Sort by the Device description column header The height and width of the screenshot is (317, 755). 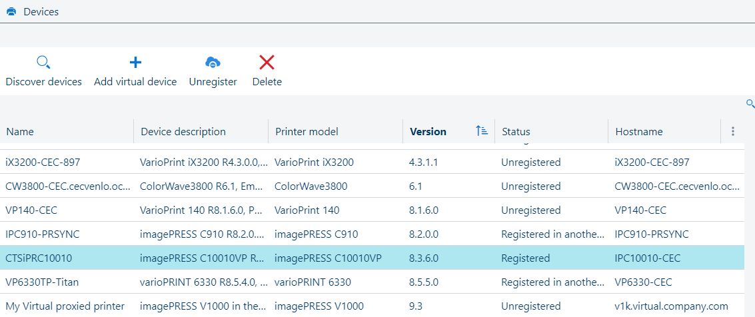183,132
